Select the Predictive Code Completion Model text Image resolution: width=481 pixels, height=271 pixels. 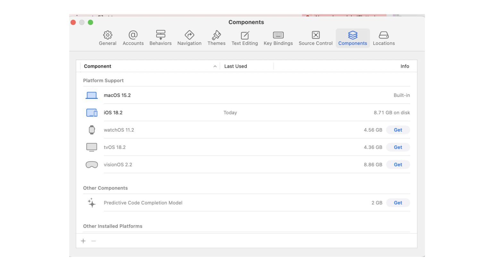[x=143, y=203]
